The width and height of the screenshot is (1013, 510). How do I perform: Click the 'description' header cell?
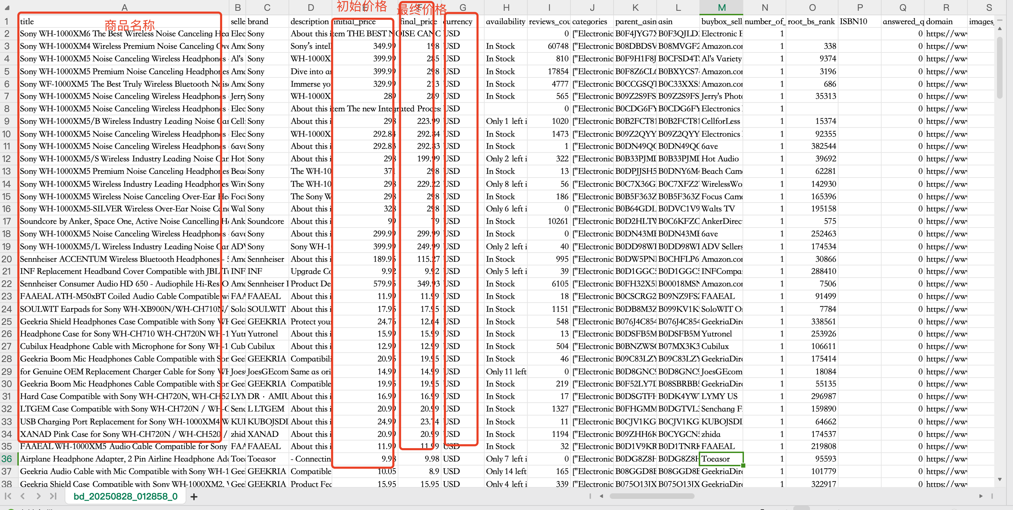311,21
